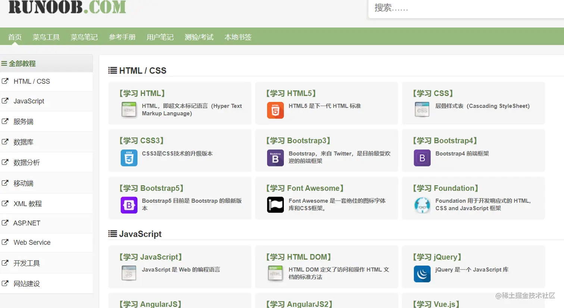Open the 【学习 JavaScript】 tutorial title

click(151, 257)
